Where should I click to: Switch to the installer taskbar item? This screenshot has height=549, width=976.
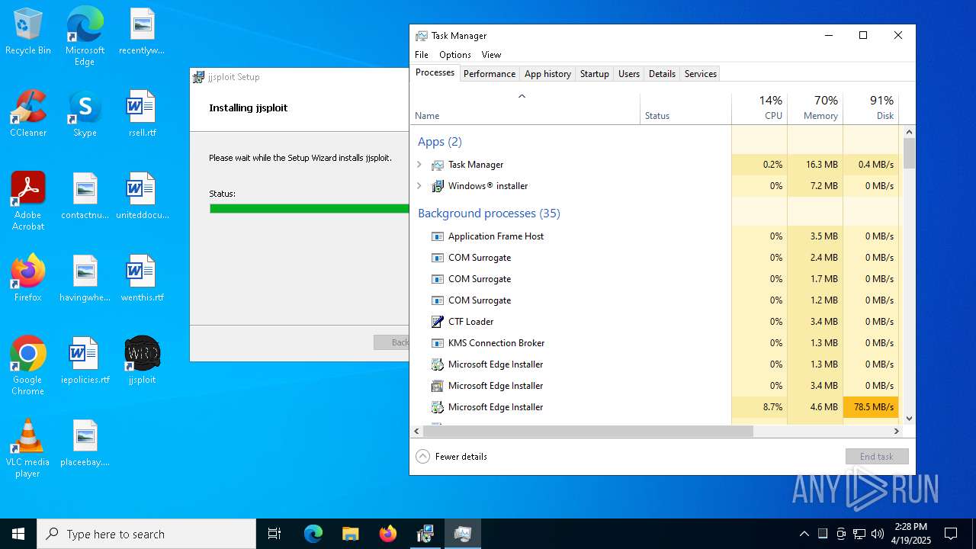pyautogui.click(x=425, y=534)
